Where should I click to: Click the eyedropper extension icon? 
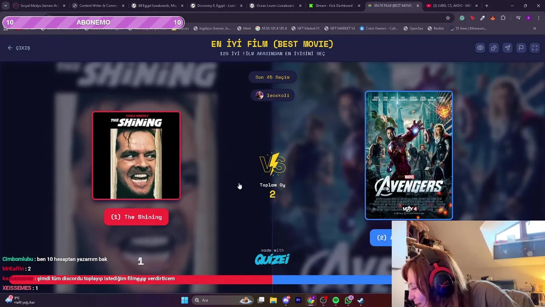click(x=482, y=18)
